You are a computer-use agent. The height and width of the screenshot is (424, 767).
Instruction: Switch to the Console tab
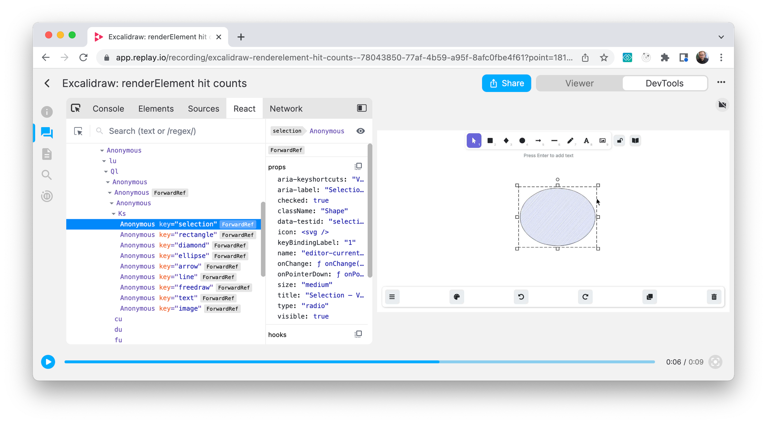(x=108, y=108)
